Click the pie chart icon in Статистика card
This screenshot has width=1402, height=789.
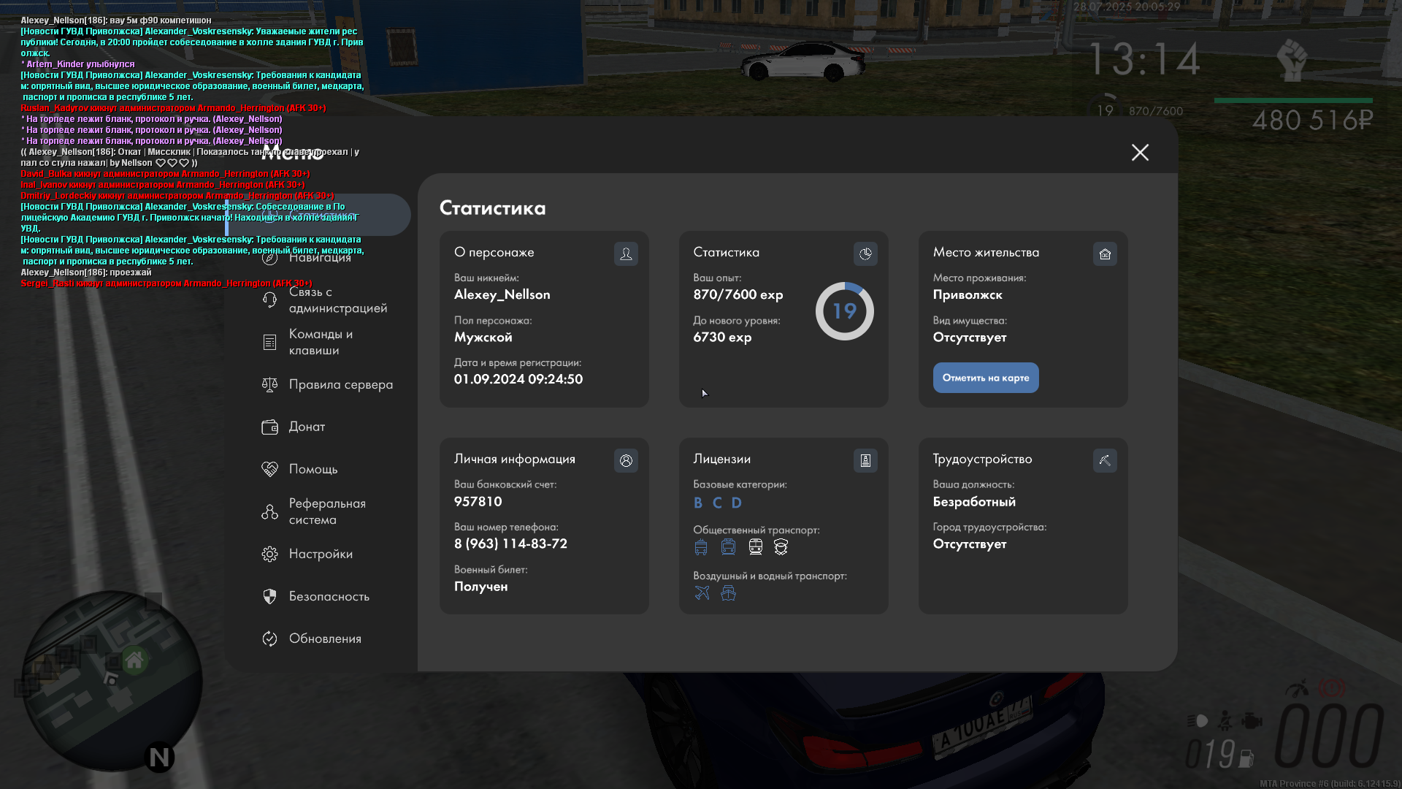pos(865,254)
